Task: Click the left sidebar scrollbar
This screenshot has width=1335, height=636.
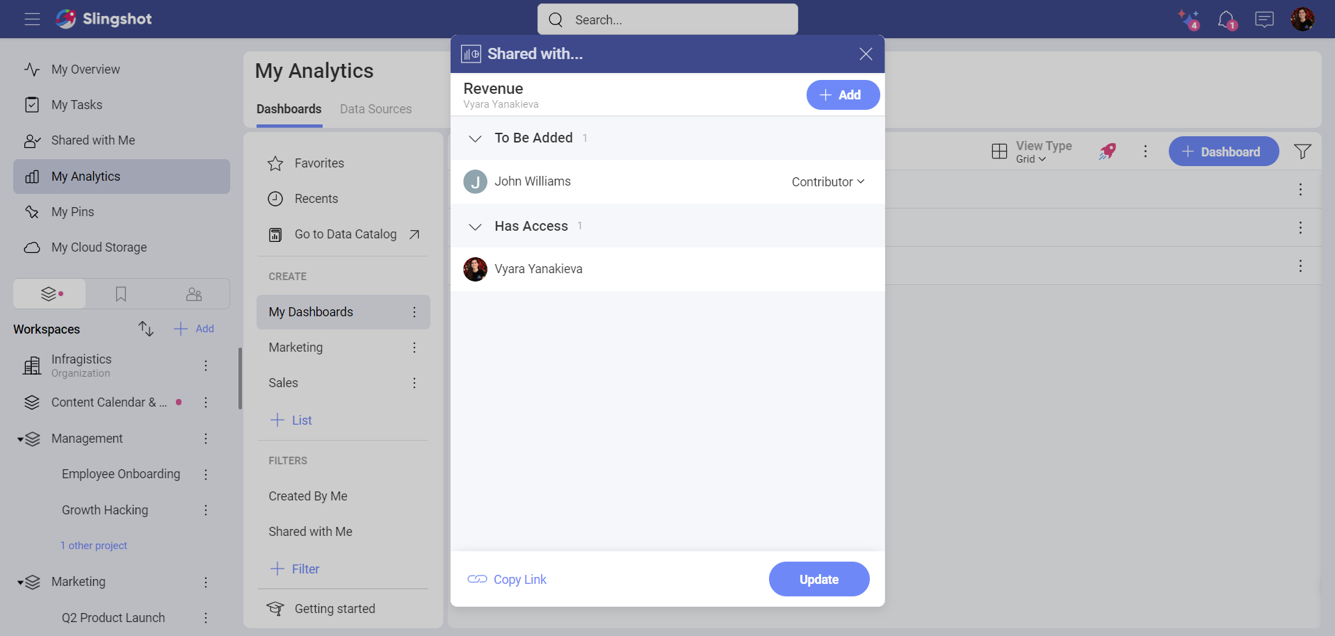Action: [x=240, y=379]
